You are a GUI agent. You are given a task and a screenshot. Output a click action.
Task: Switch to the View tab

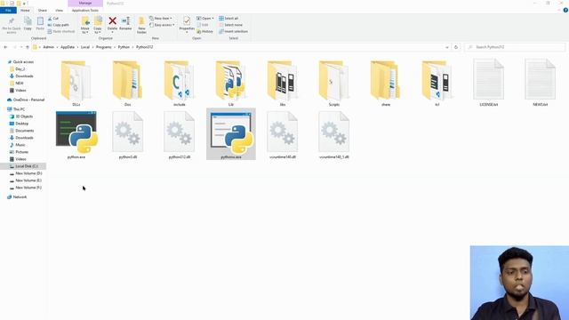[59, 11]
